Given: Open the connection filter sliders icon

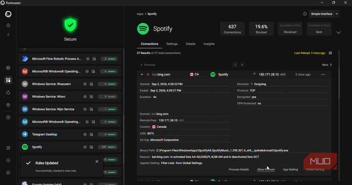Looking at the screenshot, I should pyautogui.click(x=330, y=53).
